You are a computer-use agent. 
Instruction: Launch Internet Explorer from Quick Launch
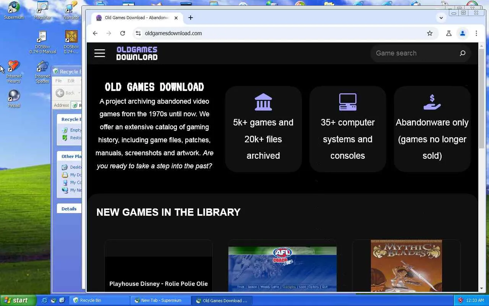pos(44,301)
